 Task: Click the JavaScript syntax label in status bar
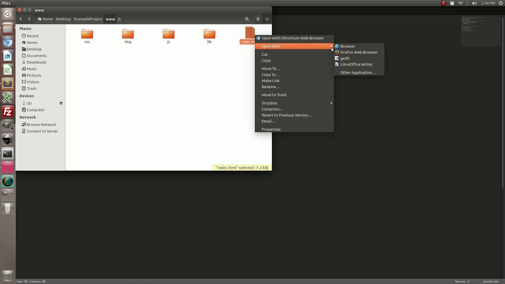pyautogui.click(x=491, y=281)
